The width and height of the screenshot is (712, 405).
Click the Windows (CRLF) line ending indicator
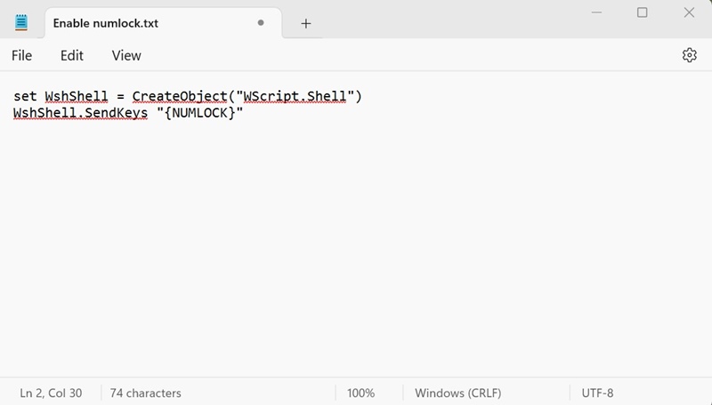tap(457, 393)
